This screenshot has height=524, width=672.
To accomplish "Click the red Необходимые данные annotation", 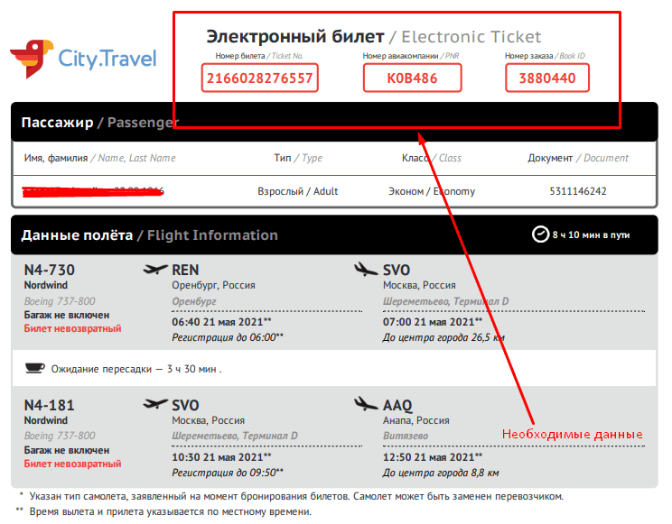I will point(572,435).
